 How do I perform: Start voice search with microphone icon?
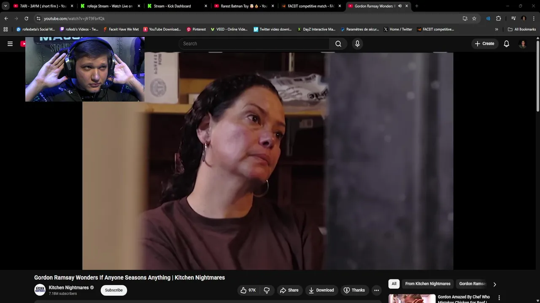[x=357, y=44]
